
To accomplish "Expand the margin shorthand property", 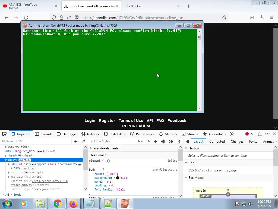I will [108, 182].
